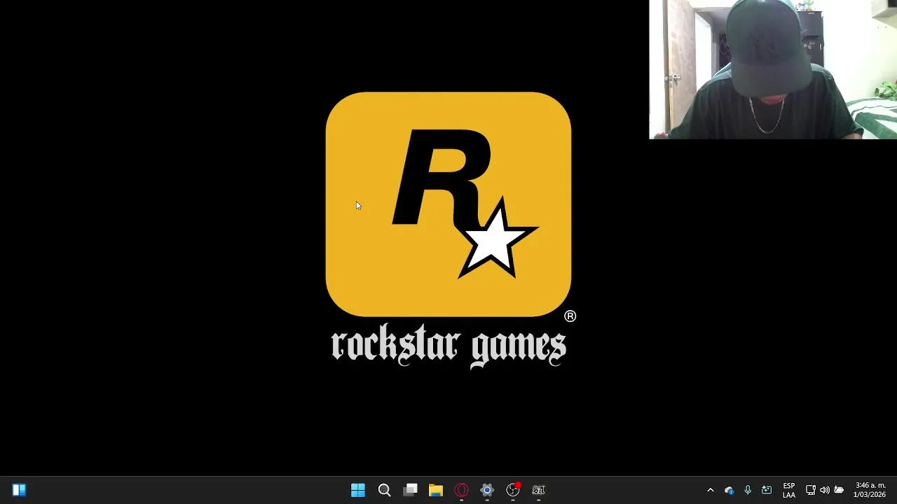This screenshot has width=897, height=504.
Task: Switch to the GTA San Andreas taskbar icon
Action: coord(538,490)
